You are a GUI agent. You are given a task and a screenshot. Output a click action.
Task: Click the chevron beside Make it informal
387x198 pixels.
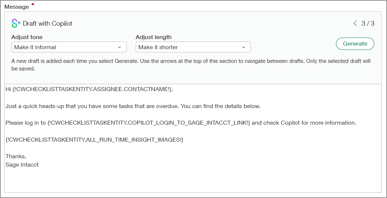(119, 47)
